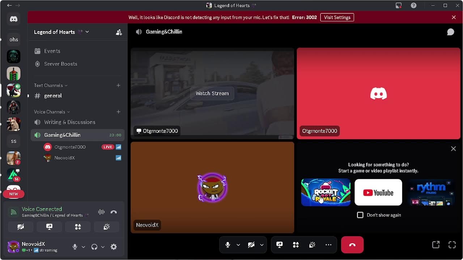Launch the Rythm music activity
Viewport: 463px width, 260px height.
[431, 192]
